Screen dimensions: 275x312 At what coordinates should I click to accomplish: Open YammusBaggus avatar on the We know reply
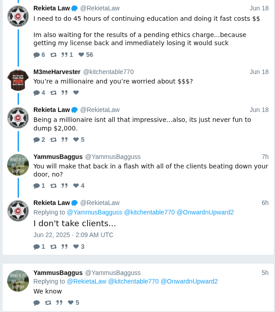click(18, 281)
